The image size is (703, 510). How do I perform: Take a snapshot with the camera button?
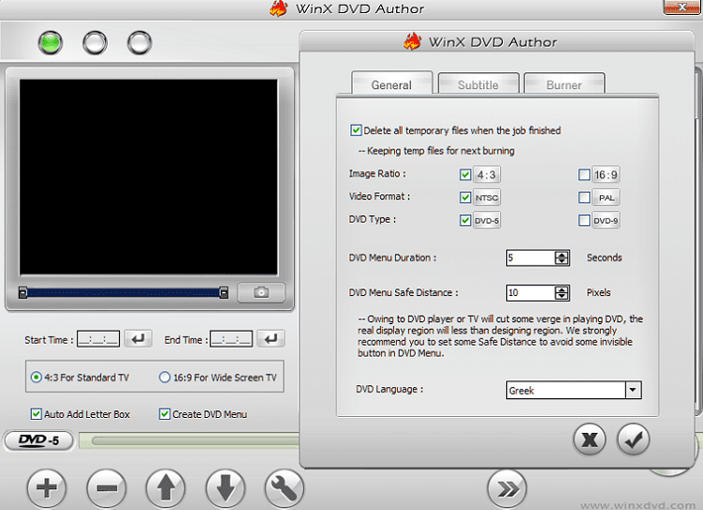click(x=261, y=292)
